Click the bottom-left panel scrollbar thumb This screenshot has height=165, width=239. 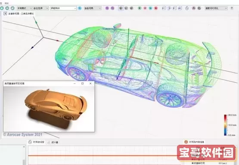tap(24, 162)
